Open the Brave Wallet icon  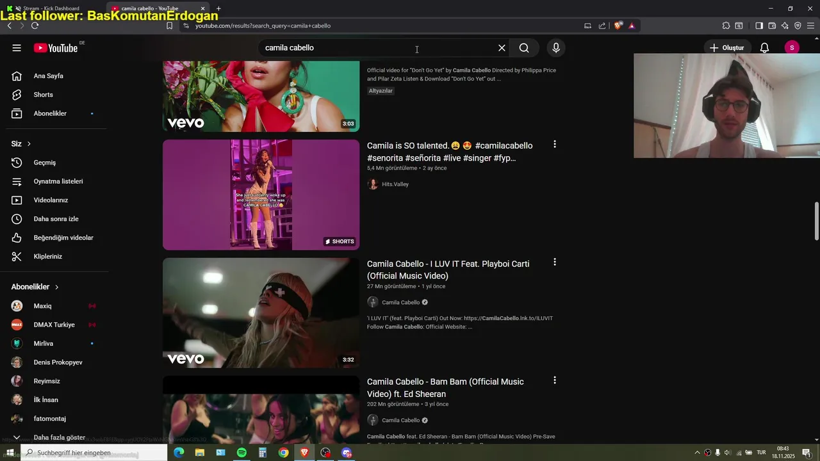[772, 26]
